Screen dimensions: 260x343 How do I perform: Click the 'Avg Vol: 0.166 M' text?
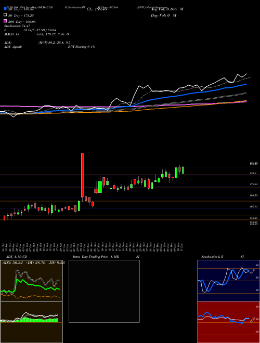coord(167,9)
